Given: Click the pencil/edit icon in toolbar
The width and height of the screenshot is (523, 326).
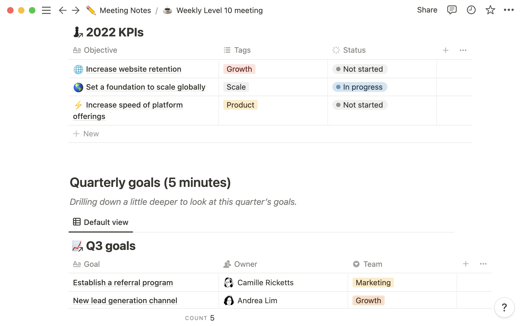Looking at the screenshot, I should click(92, 10).
